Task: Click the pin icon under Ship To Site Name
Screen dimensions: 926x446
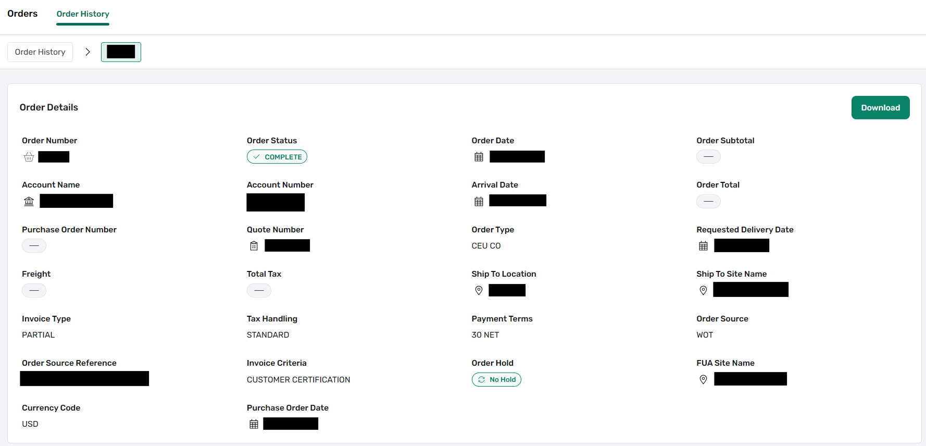Action: click(704, 290)
